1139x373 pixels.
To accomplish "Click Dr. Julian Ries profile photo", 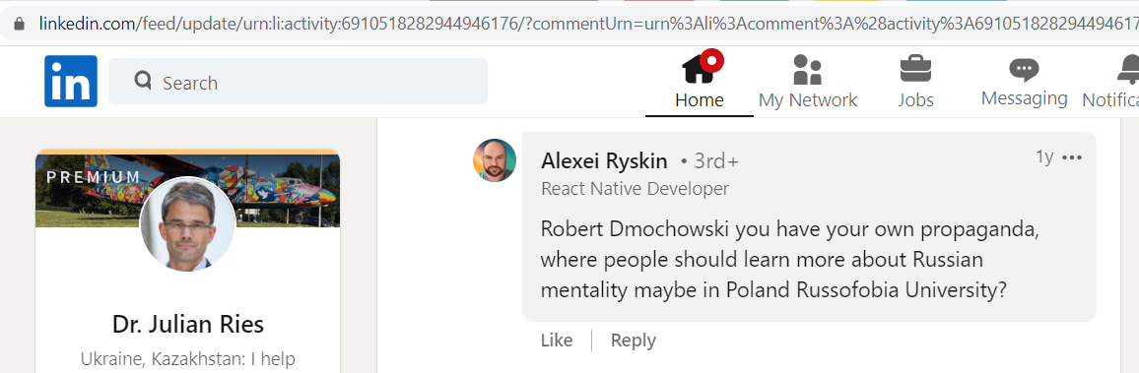I will pos(187,224).
